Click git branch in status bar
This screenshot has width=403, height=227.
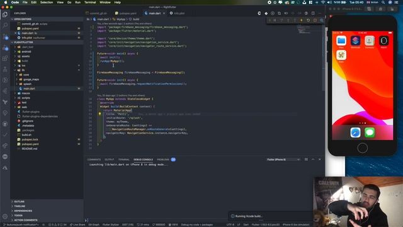[21, 224]
